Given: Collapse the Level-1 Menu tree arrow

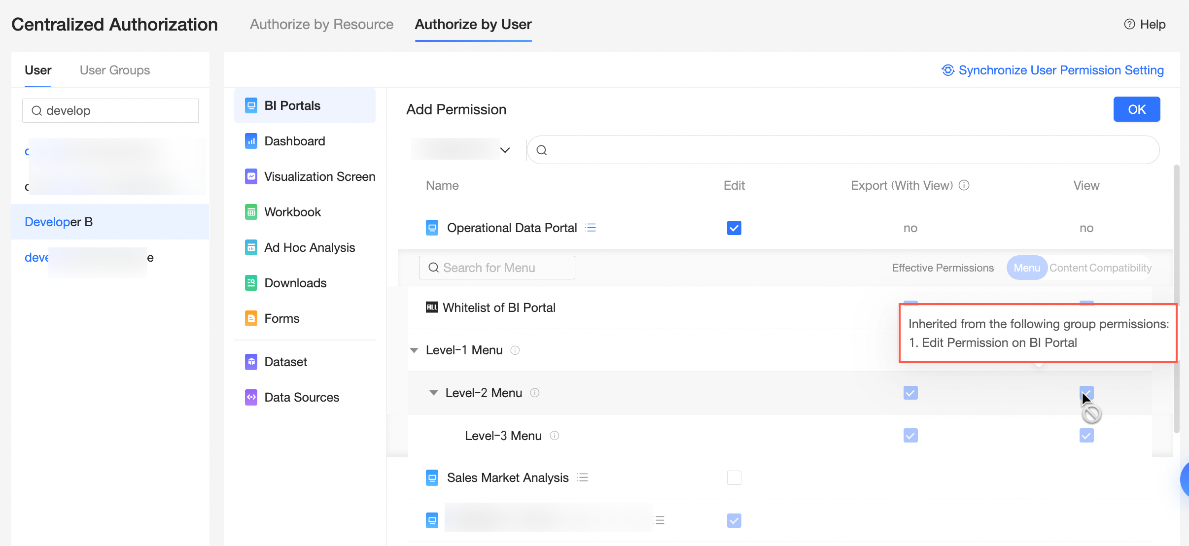Looking at the screenshot, I should (x=414, y=350).
